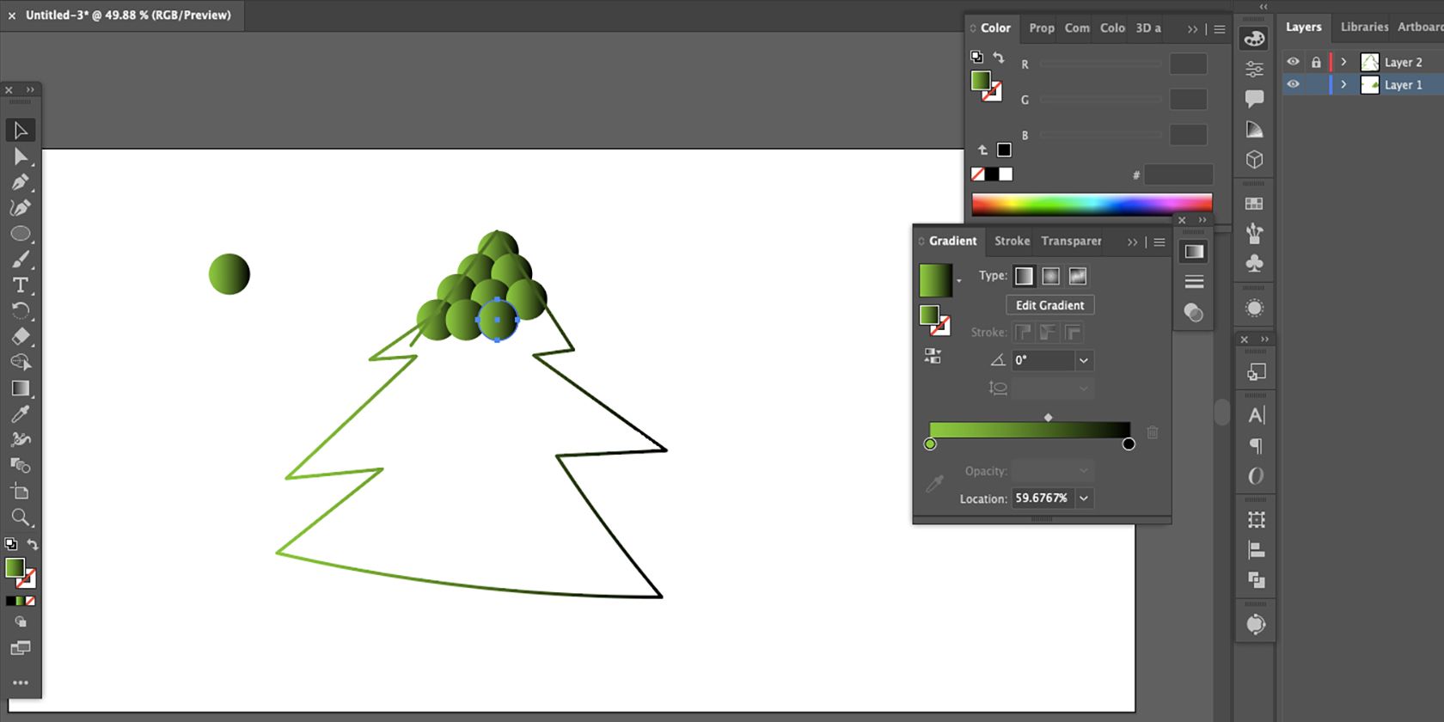
Task: Hide Layer 2 with eye icon
Action: click(x=1293, y=62)
